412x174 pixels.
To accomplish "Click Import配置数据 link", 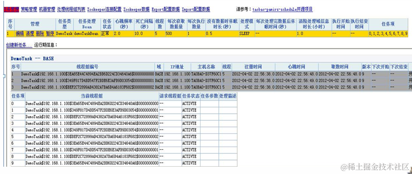I will click(x=196, y=9).
